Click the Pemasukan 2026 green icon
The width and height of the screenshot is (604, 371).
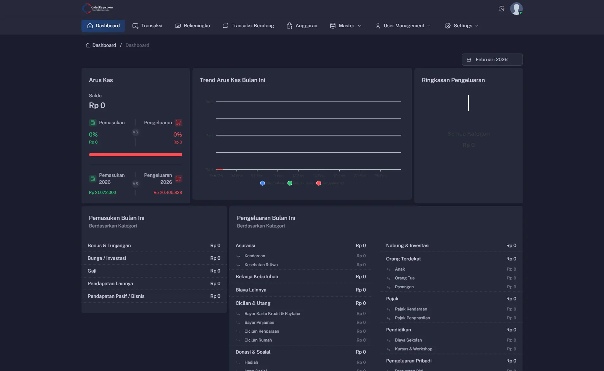(x=93, y=179)
